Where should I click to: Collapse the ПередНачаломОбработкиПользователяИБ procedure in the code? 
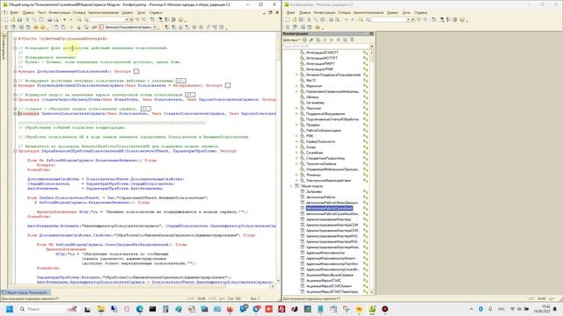(x=15, y=151)
